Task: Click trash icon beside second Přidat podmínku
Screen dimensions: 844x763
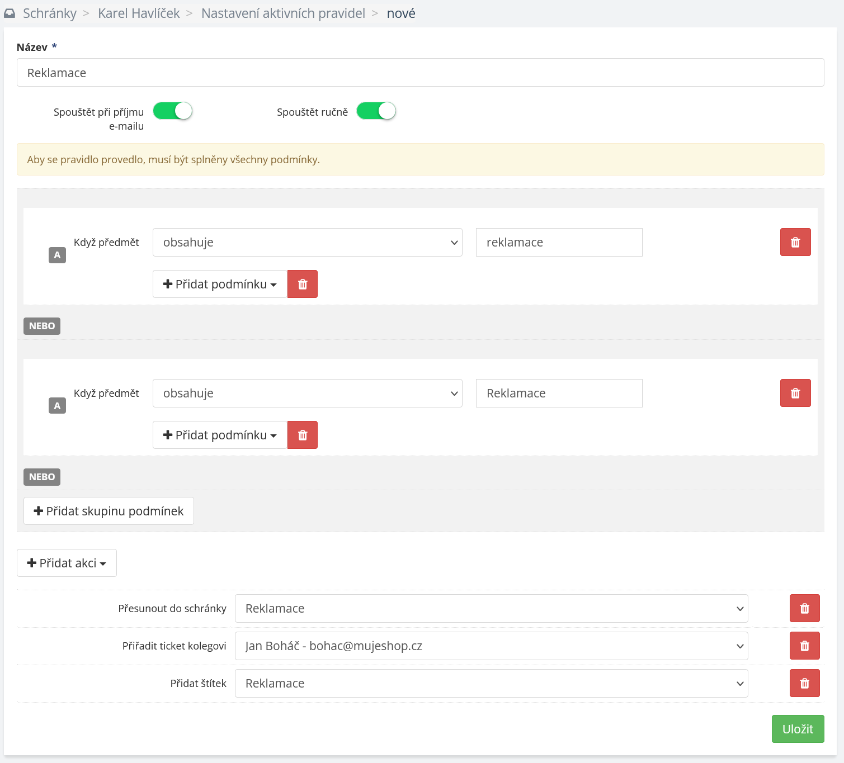Action: point(303,435)
